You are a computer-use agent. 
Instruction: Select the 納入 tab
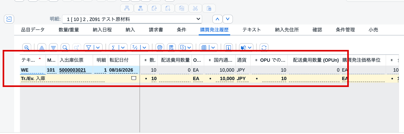coord(130,30)
